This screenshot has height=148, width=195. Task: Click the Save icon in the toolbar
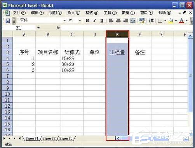8,21
